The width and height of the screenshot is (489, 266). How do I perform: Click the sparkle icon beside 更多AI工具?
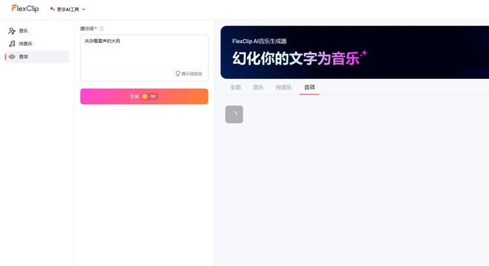point(52,9)
